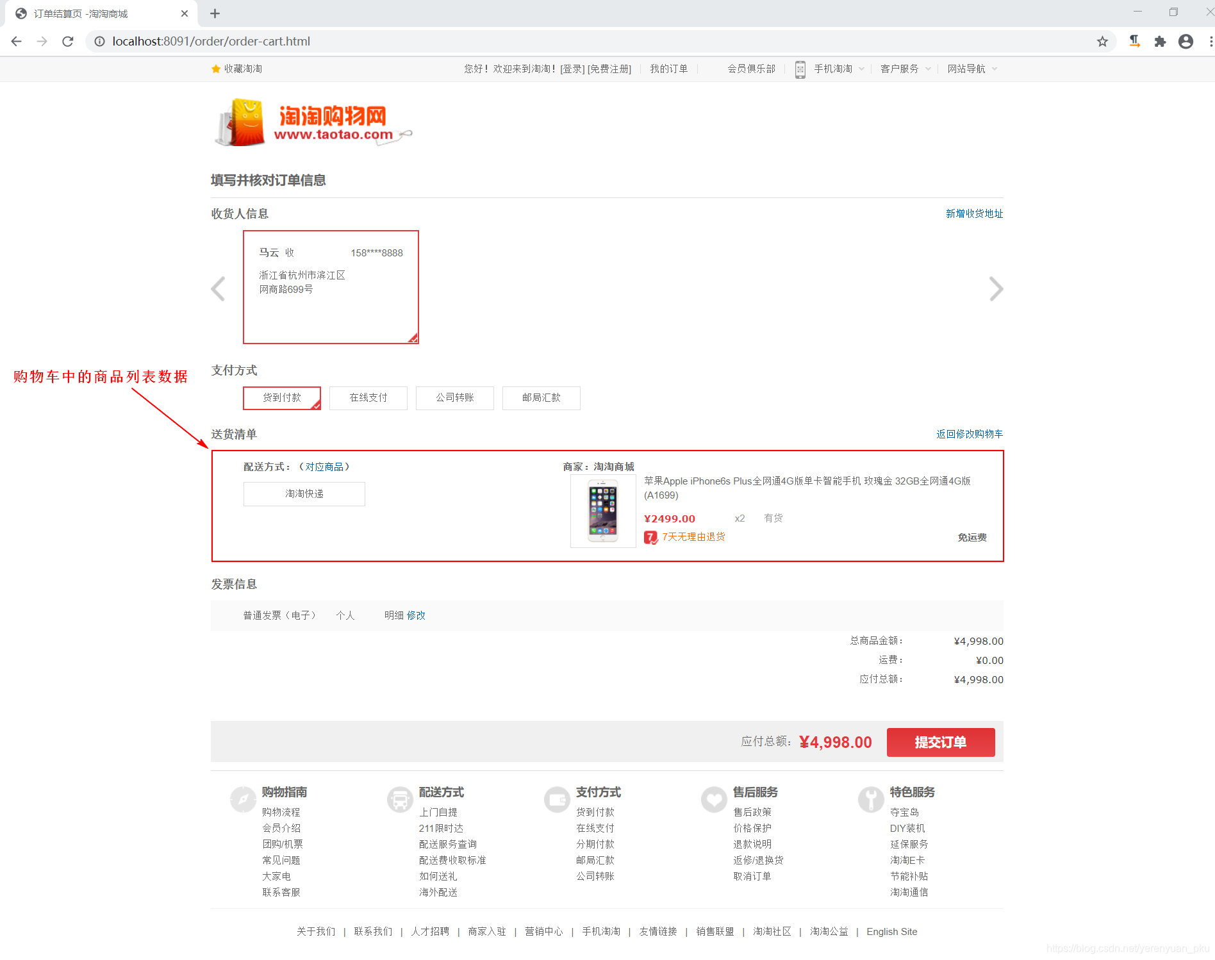Open a new browser tab with plus
The image size is (1215, 960).
click(215, 13)
